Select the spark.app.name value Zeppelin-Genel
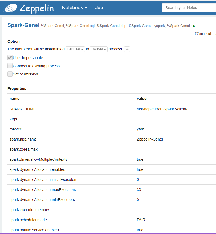 click(150, 139)
